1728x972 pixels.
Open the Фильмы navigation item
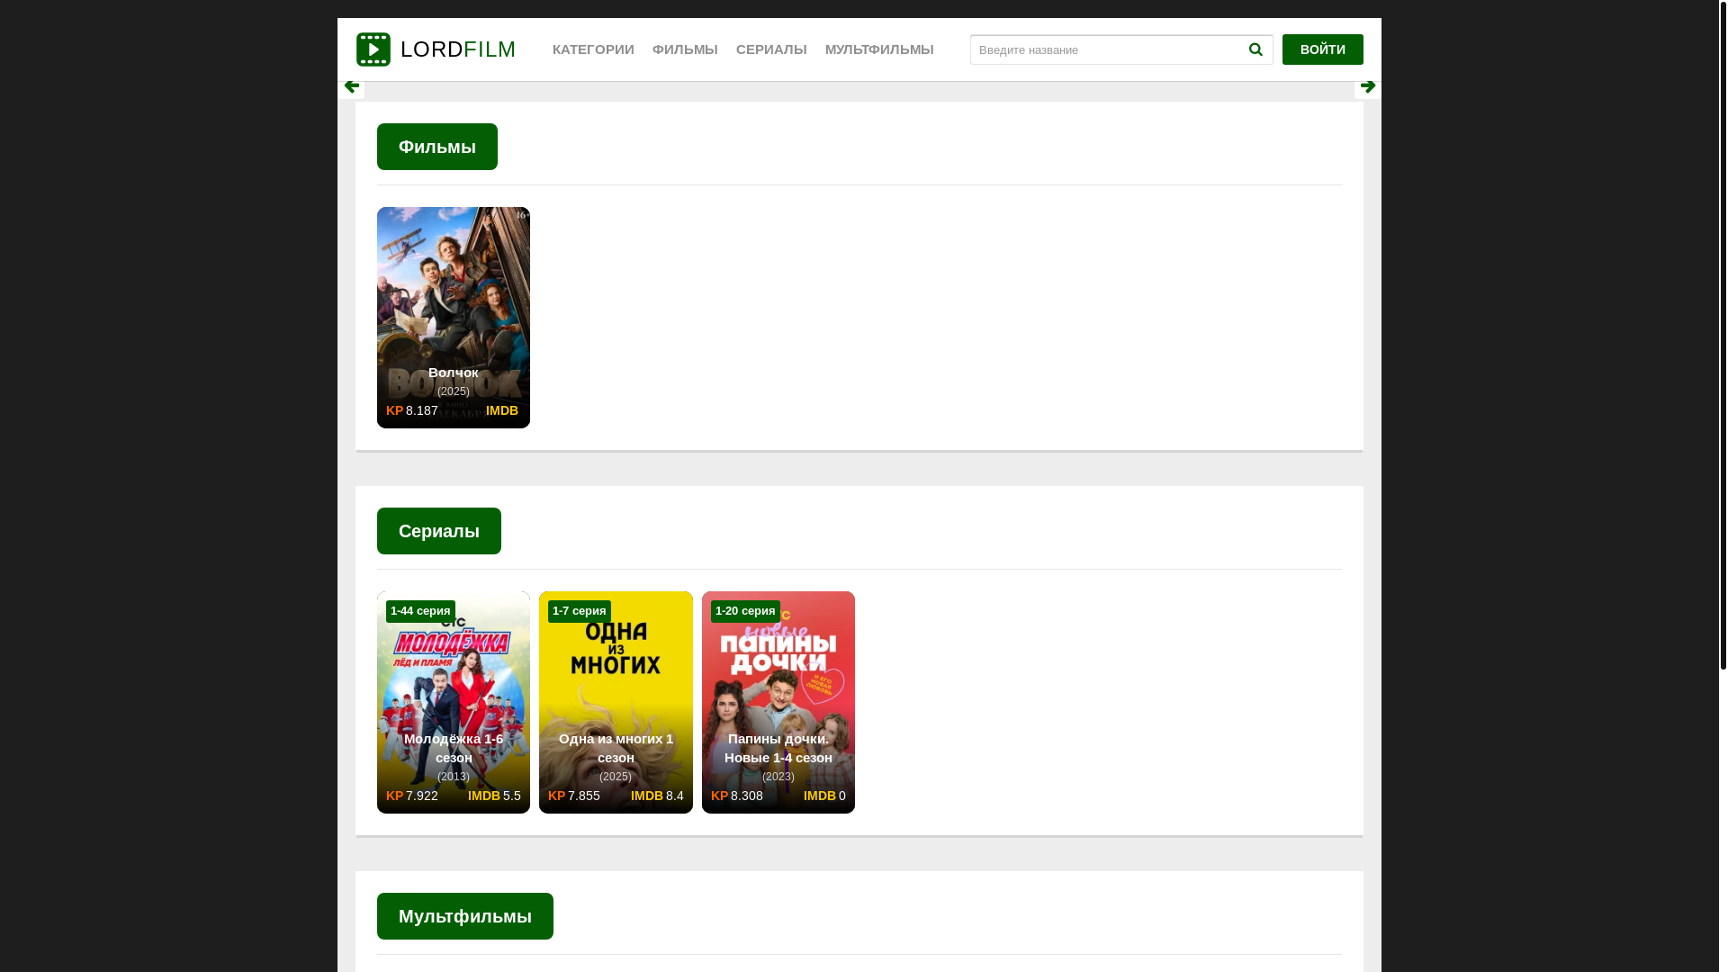coord(685,49)
